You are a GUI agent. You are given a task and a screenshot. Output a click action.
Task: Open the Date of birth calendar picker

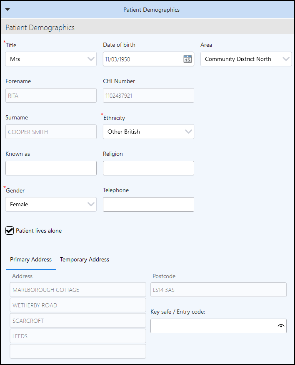click(x=187, y=59)
